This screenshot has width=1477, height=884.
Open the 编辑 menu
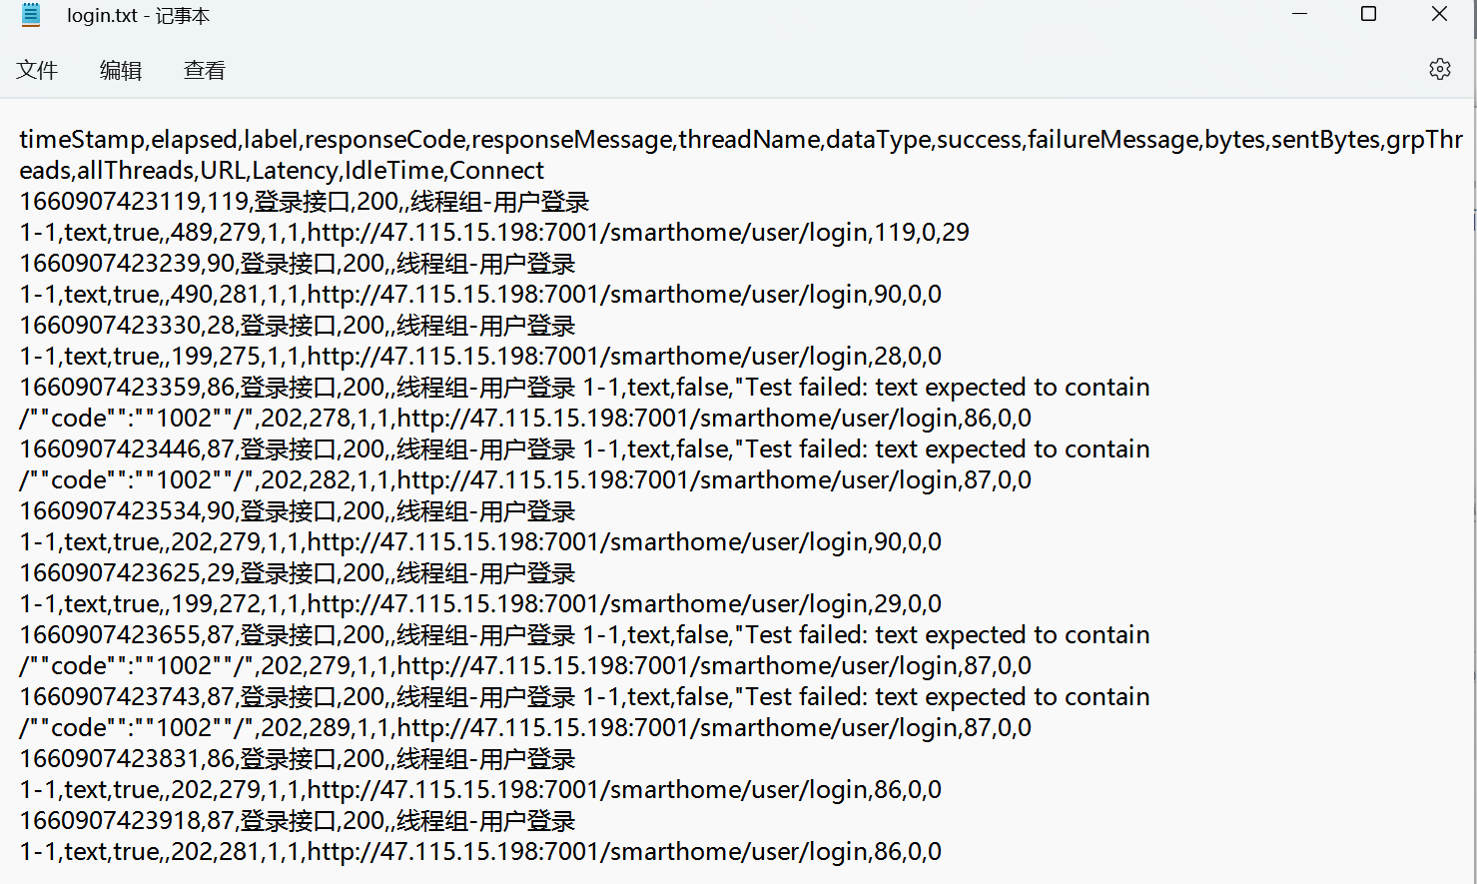[x=121, y=70]
